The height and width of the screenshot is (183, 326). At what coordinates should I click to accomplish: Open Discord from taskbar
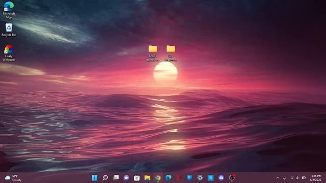[221, 178]
